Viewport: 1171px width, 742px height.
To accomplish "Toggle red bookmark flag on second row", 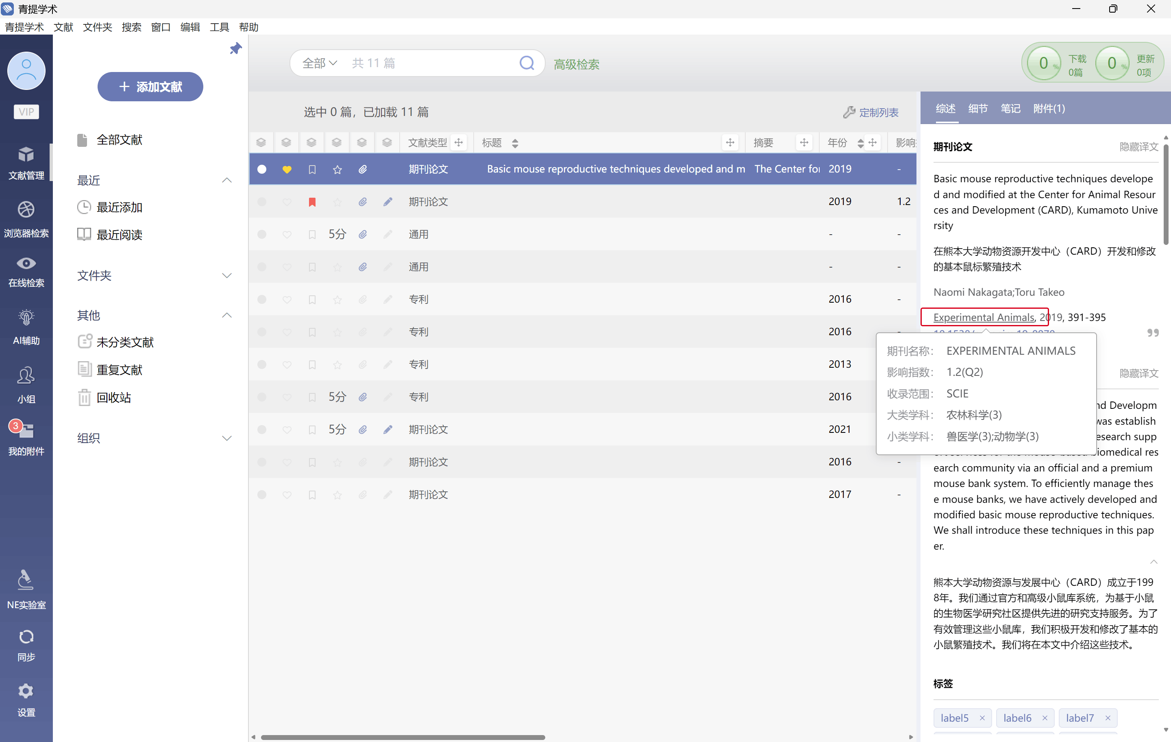I will (x=312, y=202).
